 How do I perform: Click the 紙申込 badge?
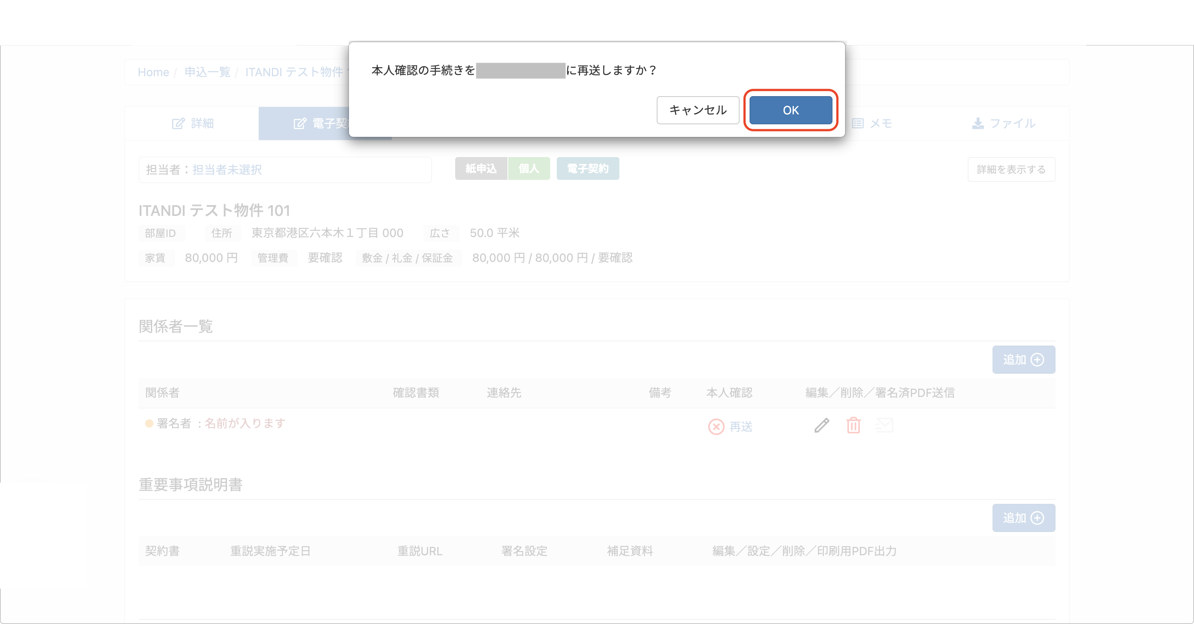pyautogui.click(x=481, y=169)
